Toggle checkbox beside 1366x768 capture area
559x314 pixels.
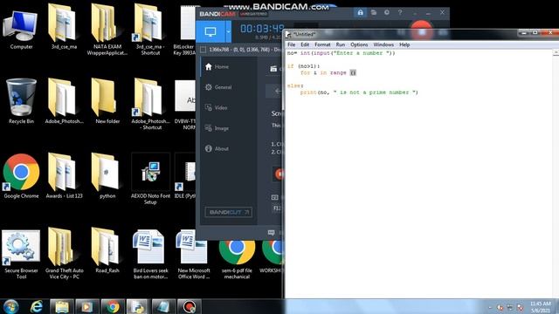[203, 50]
